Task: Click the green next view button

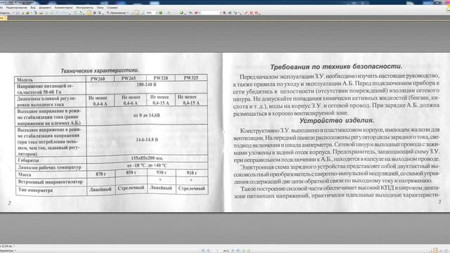Action: (249, 250)
